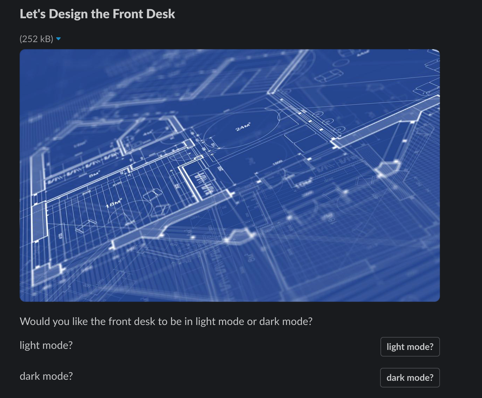Click the front desk mode question text

point(166,321)
